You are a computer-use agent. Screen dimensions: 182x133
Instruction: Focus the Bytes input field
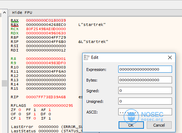coord(145,80)
